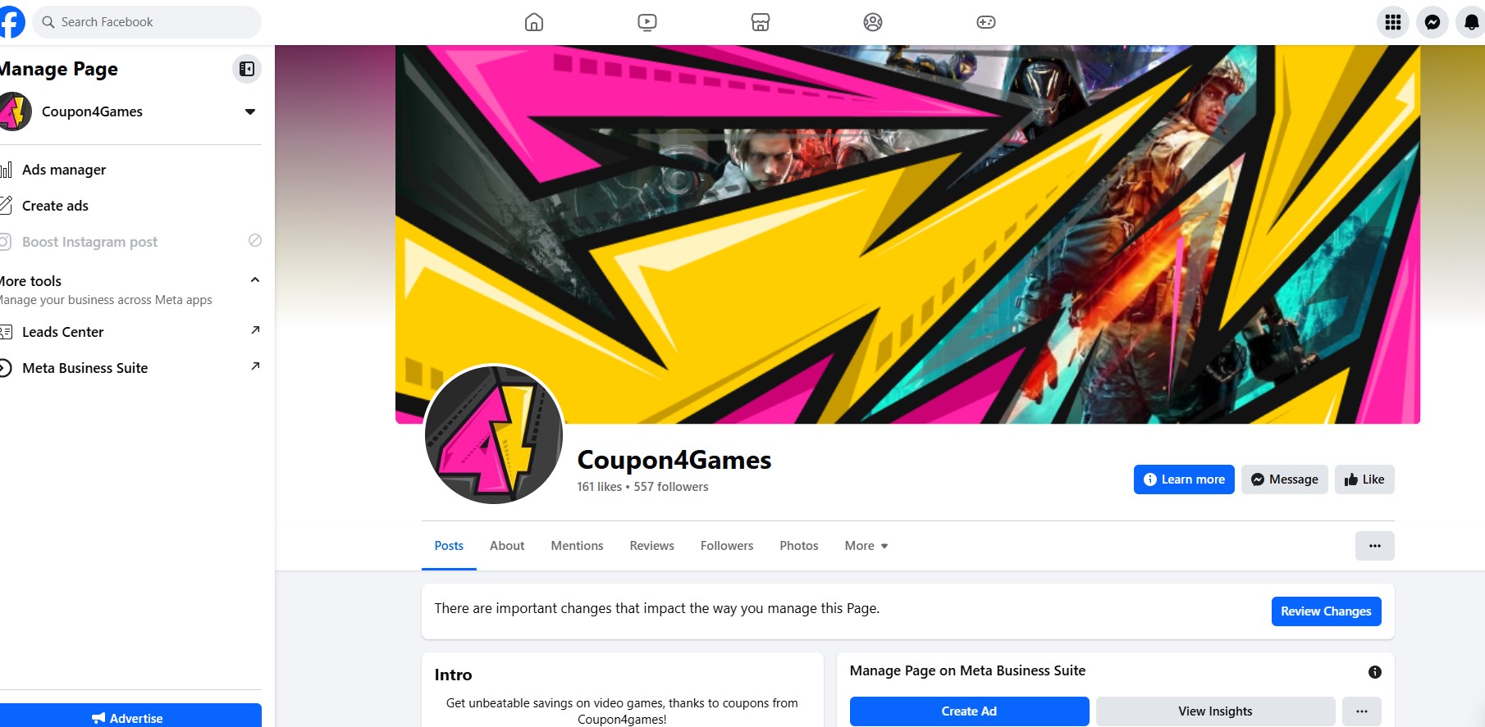Image resolution: width=1485 pixels, height=727 pixels.
Task: Expand the Coupon4Games page switcher dropdown
Action: pyautogui.click(x=250, y=111)
